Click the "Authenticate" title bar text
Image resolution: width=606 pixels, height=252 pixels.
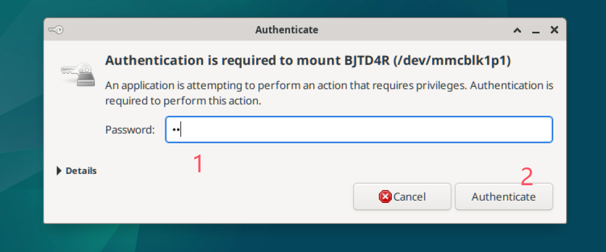click(287, 30)
